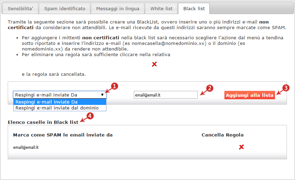Choose 'Respingi e-mail inviate dal dominio' option
The height and width of the screenshot is (180, 295).
[x=60, y=108]
